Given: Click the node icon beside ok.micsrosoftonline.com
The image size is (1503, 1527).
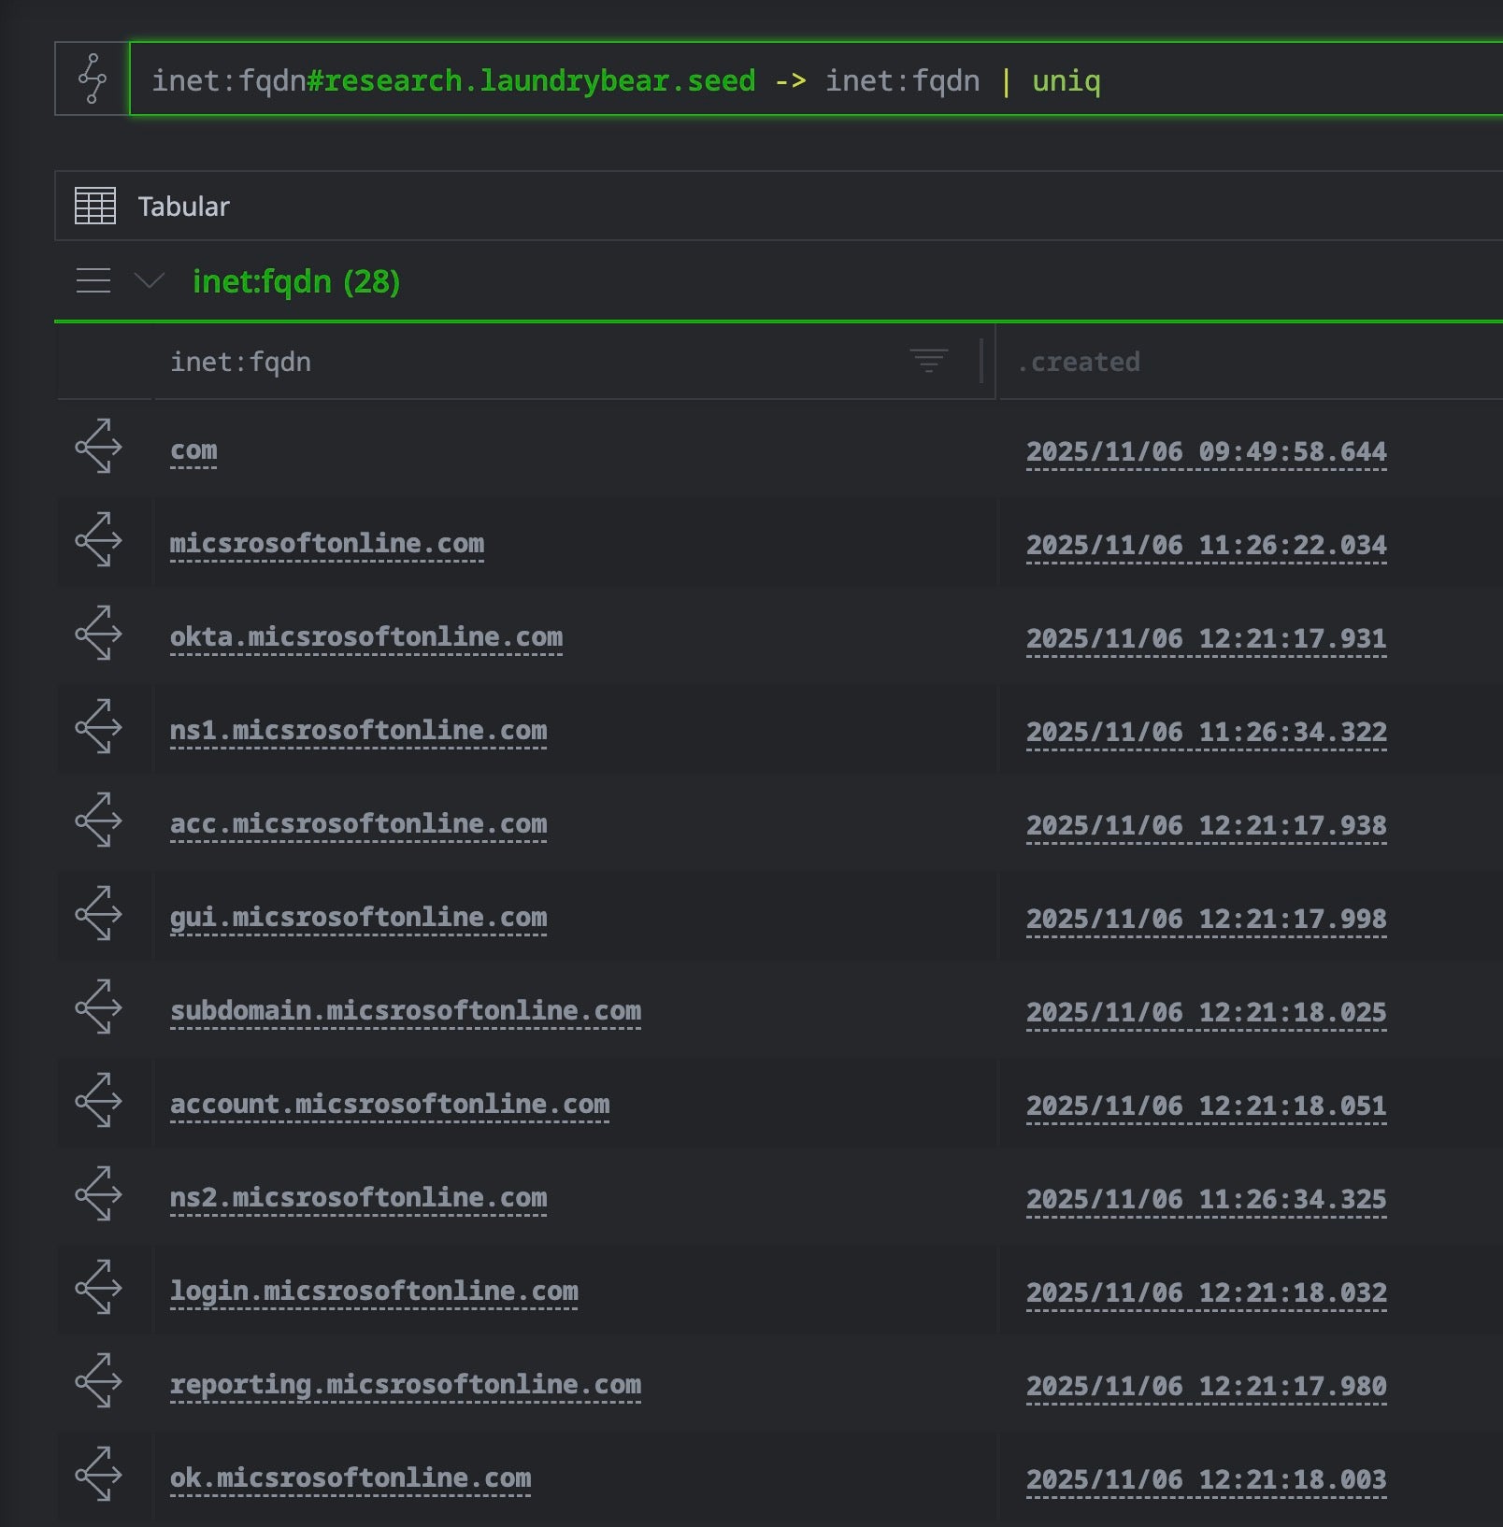Looking at the screenshot, I should [x=97, y=1477].
